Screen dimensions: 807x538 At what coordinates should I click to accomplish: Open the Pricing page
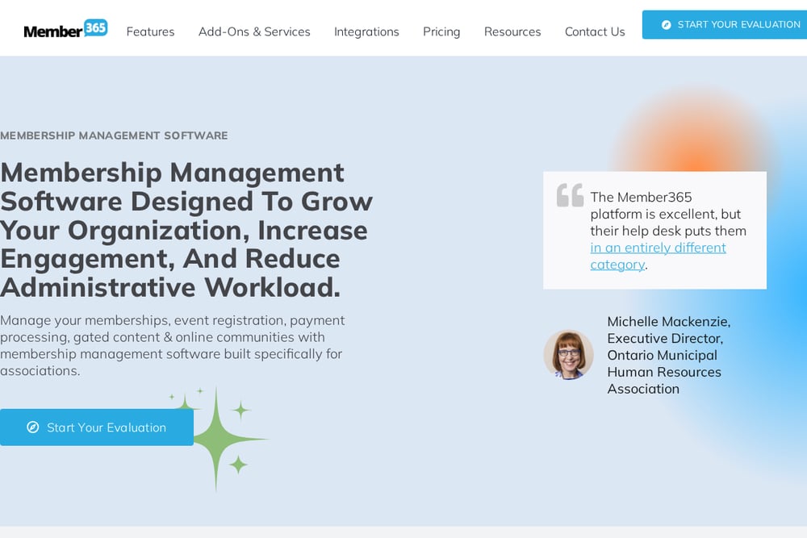click(x=441, y=32)
